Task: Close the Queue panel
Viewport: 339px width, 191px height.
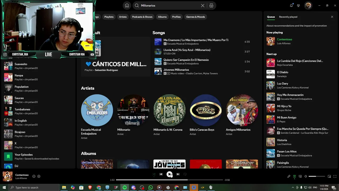Action: (x=332, y=17)
